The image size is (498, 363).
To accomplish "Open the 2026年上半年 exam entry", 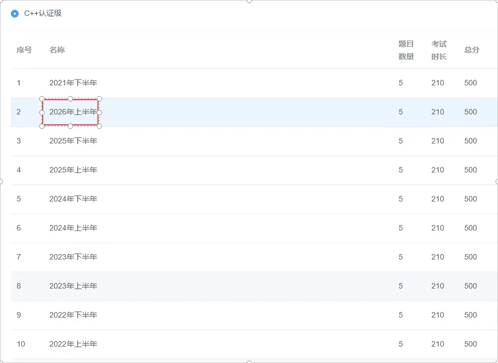I will pyautogui.click(x=73, y=112).
